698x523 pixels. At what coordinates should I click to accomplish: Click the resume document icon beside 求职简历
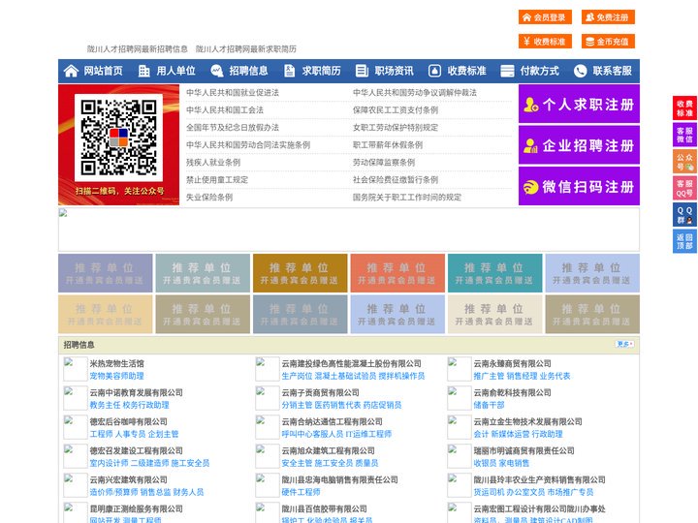click(x=289, y=71)
